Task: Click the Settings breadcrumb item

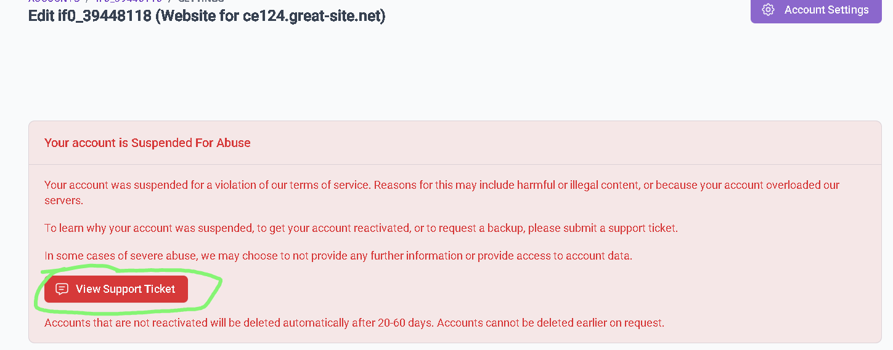Action: (201, 1)
